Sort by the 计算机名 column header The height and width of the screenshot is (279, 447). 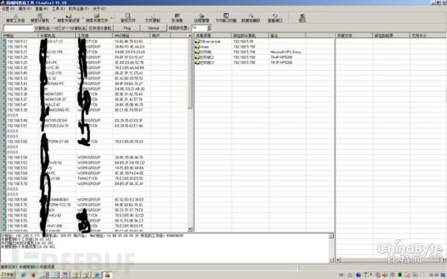(x=57, y=36)
